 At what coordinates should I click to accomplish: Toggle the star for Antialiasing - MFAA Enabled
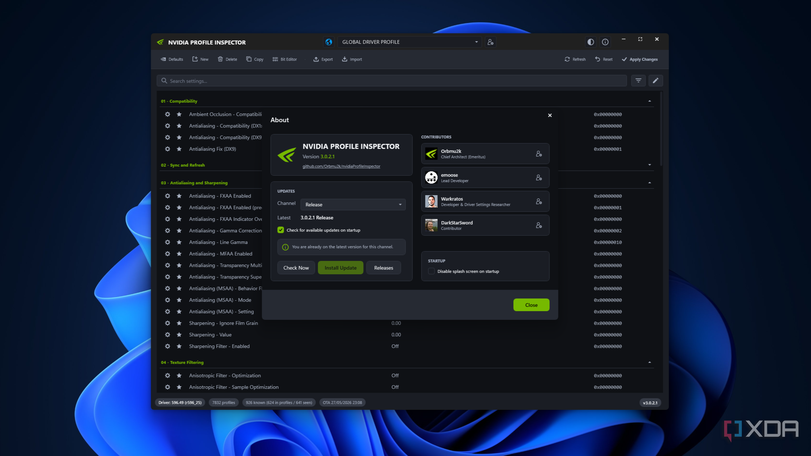tap(179, 254)
